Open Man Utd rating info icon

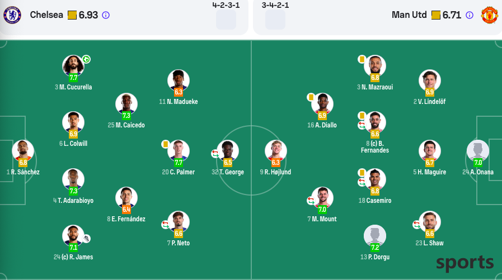pyautogui.click(x=470, y=15)
